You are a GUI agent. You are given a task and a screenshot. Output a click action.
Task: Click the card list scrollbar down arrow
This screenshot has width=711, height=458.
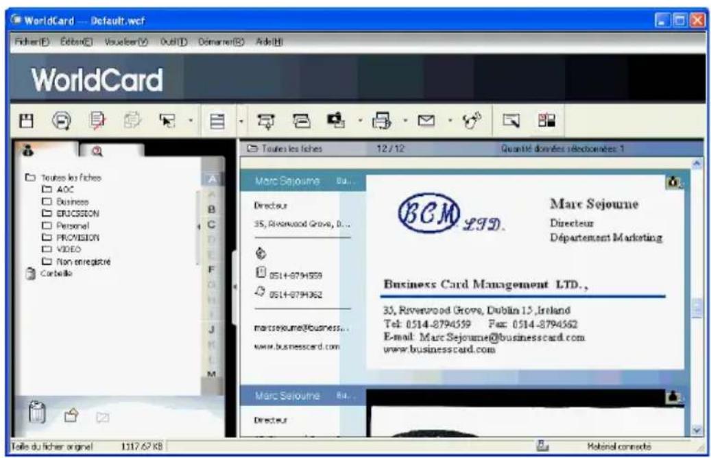point(697,430)
